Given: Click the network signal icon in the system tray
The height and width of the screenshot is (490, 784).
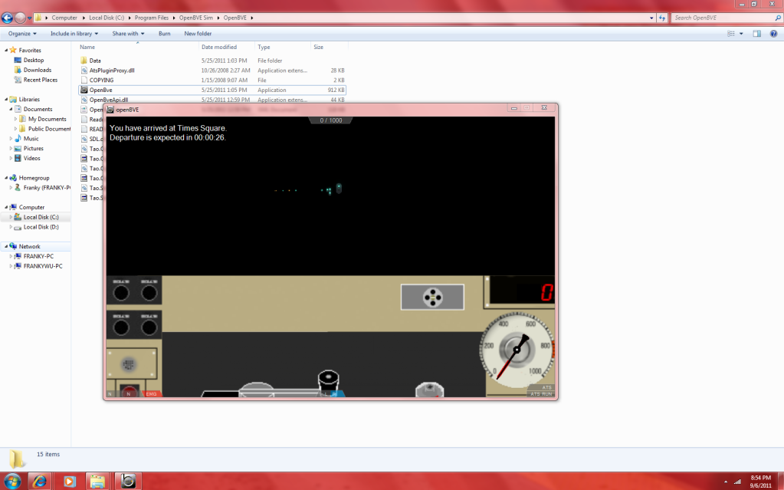Looking at the screenshot, I should [x=737, y=482].
